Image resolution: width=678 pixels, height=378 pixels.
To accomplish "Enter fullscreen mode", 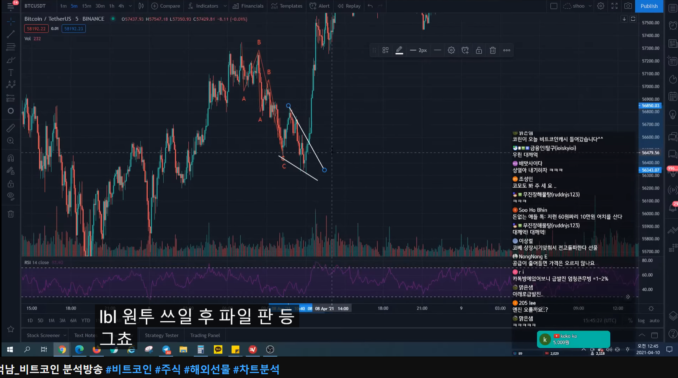I will click(614, 6).
